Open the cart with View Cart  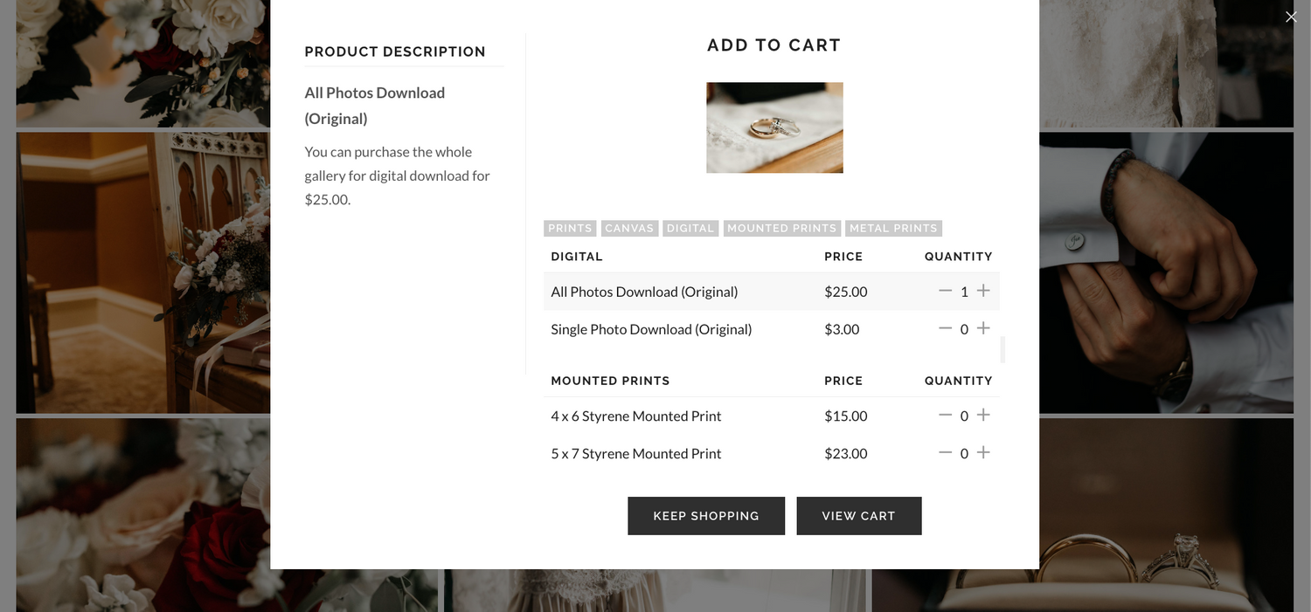point(859,516)
